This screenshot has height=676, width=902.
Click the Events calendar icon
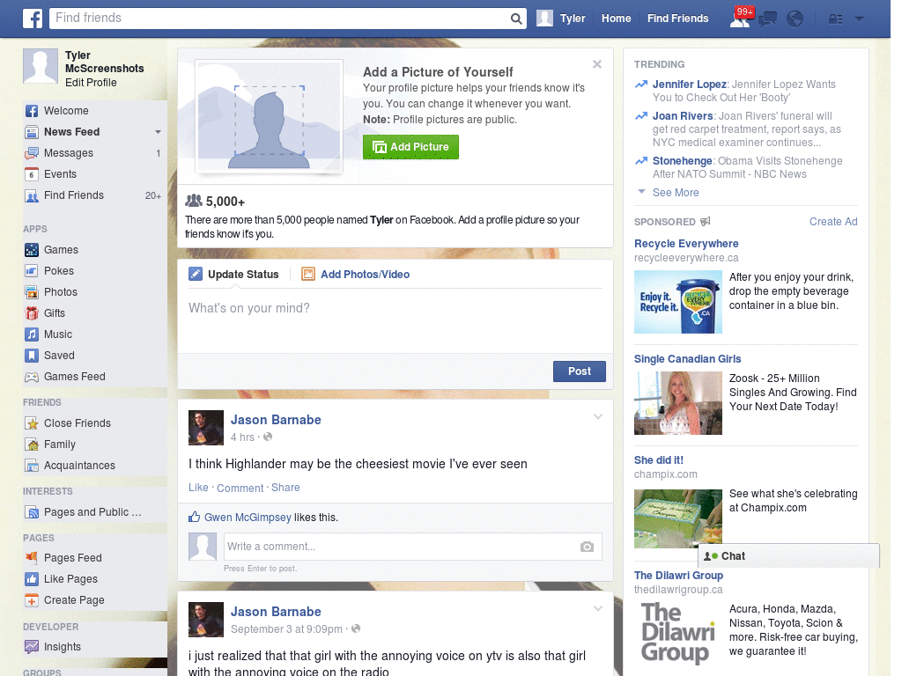point(32,174)
